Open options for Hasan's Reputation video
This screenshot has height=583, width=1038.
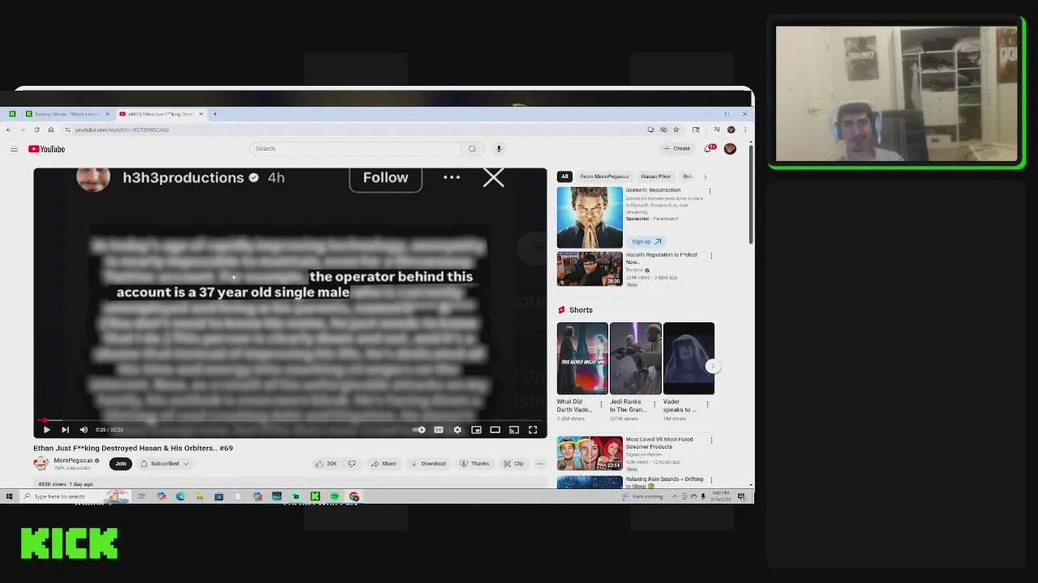[x=711, y=256]
